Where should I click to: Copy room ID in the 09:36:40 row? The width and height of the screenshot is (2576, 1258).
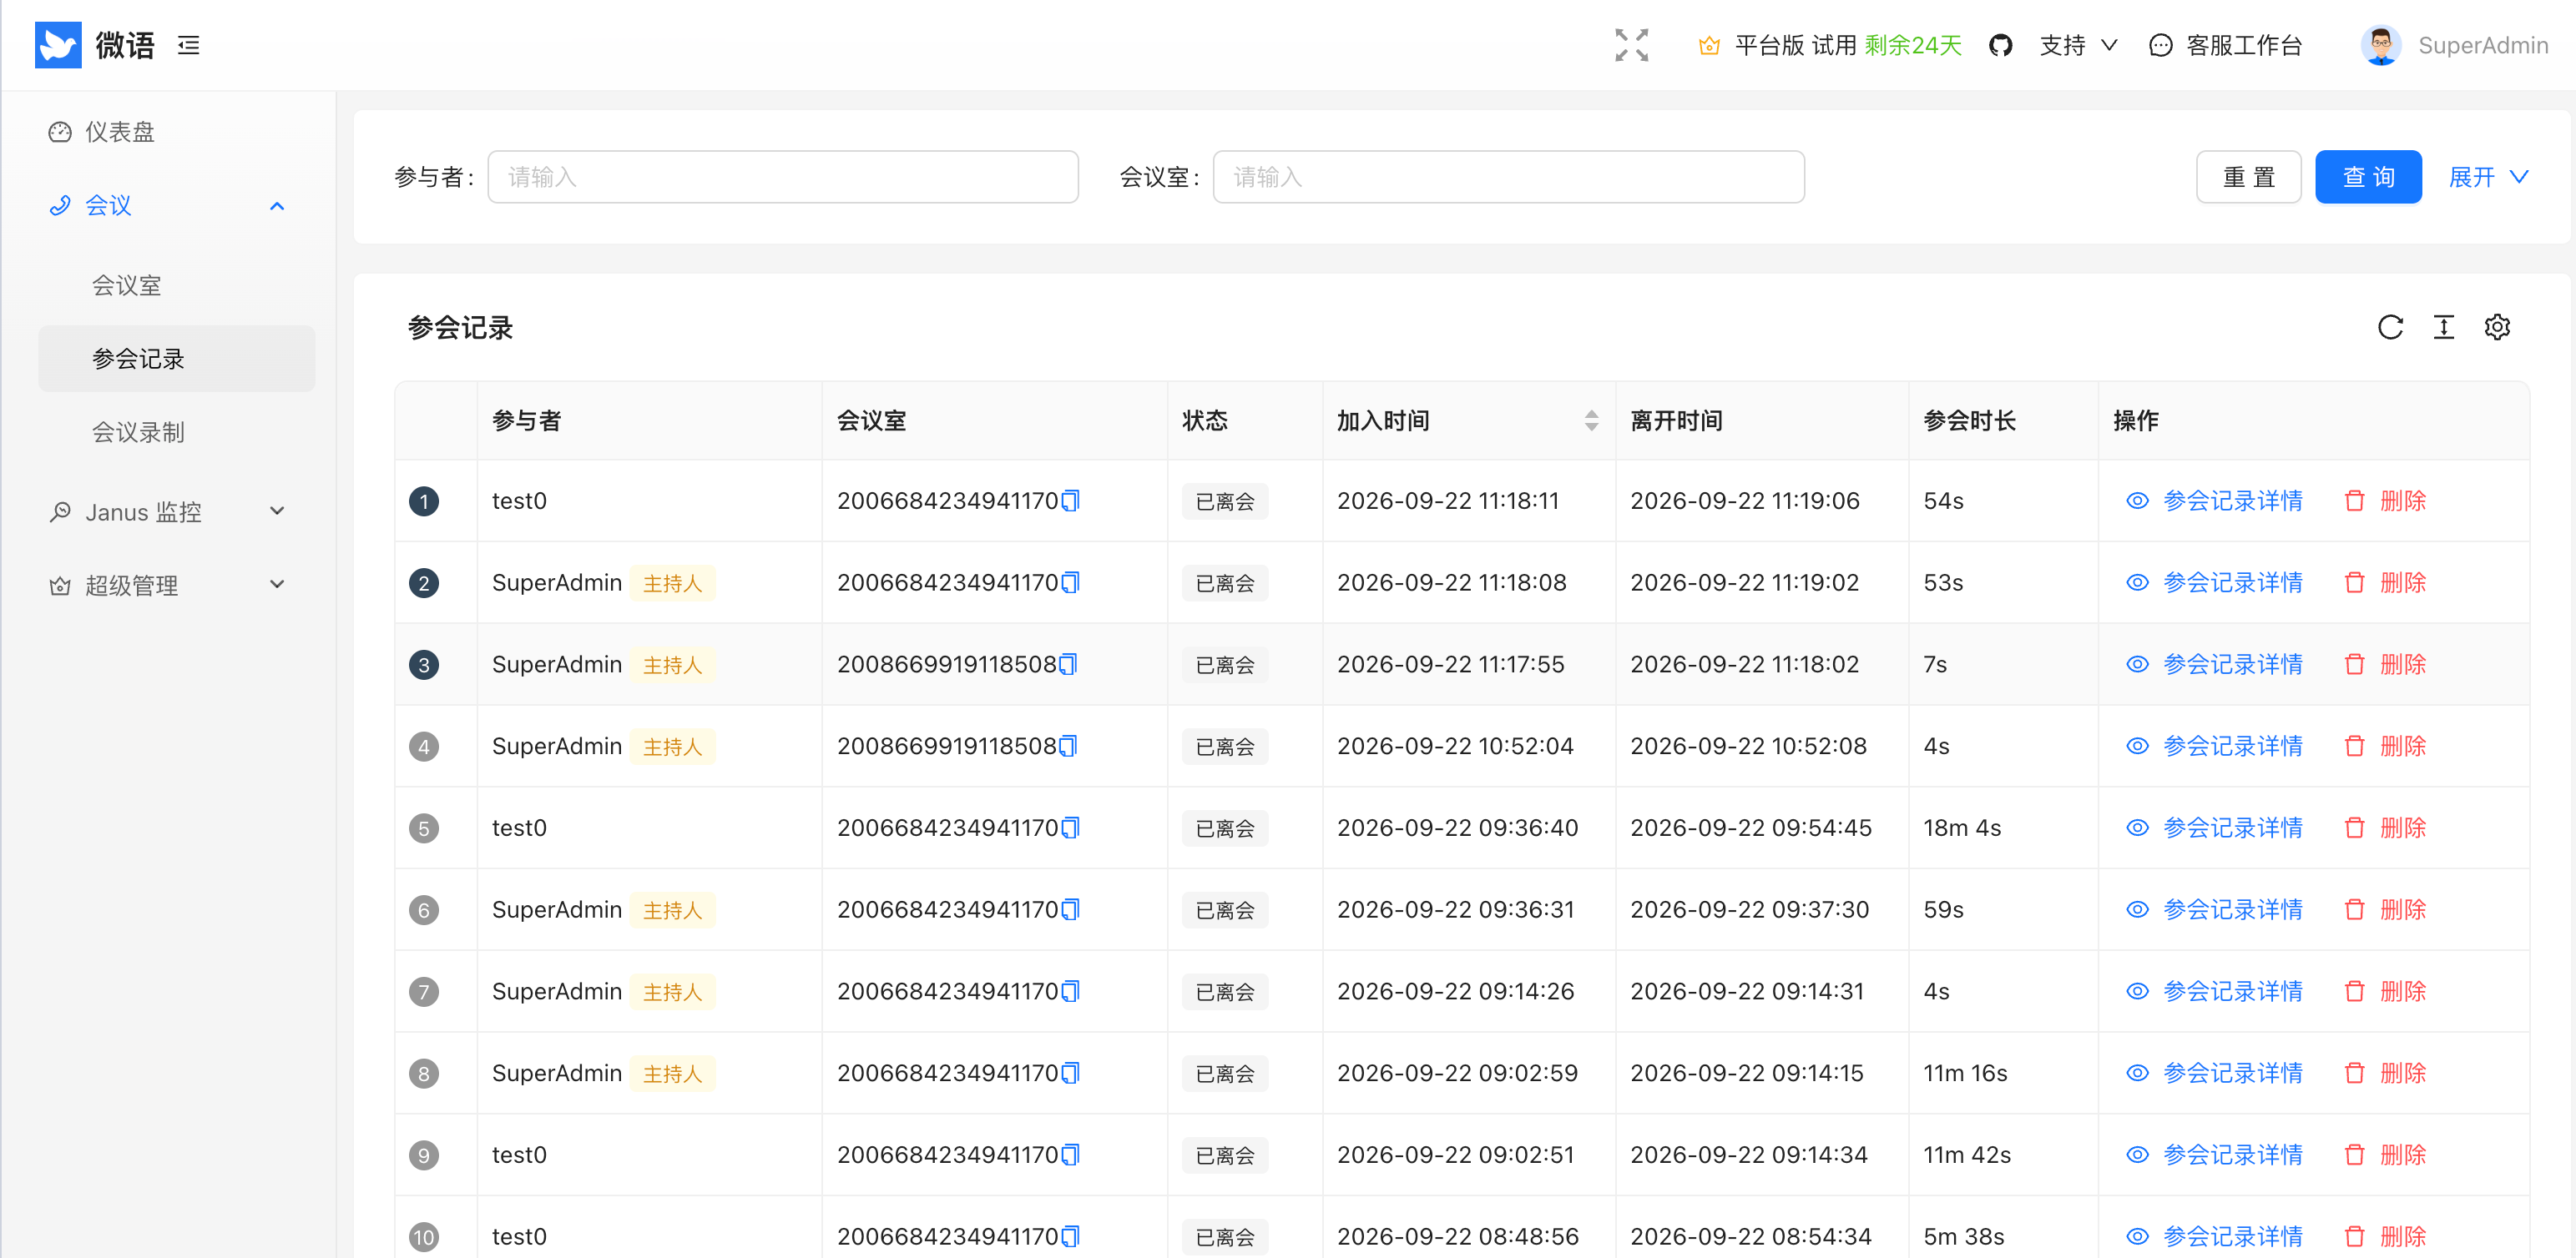pos(1070,828)
